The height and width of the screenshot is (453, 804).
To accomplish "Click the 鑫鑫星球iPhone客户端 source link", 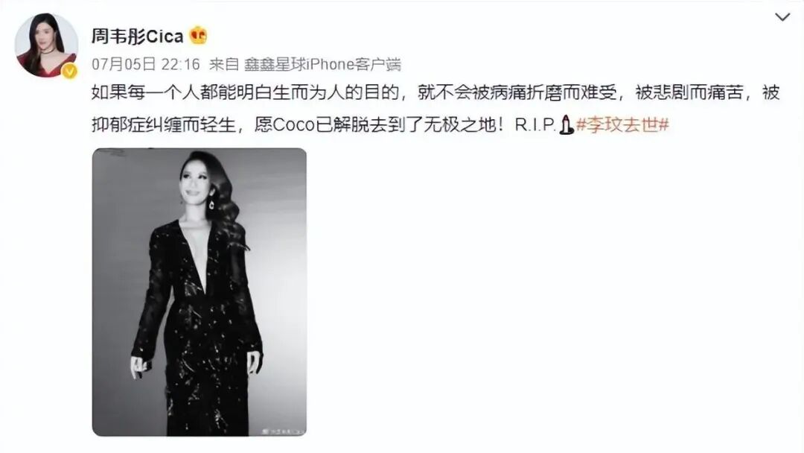I will [322, 64].
